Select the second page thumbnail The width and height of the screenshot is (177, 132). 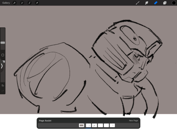(x=88, y=125)
